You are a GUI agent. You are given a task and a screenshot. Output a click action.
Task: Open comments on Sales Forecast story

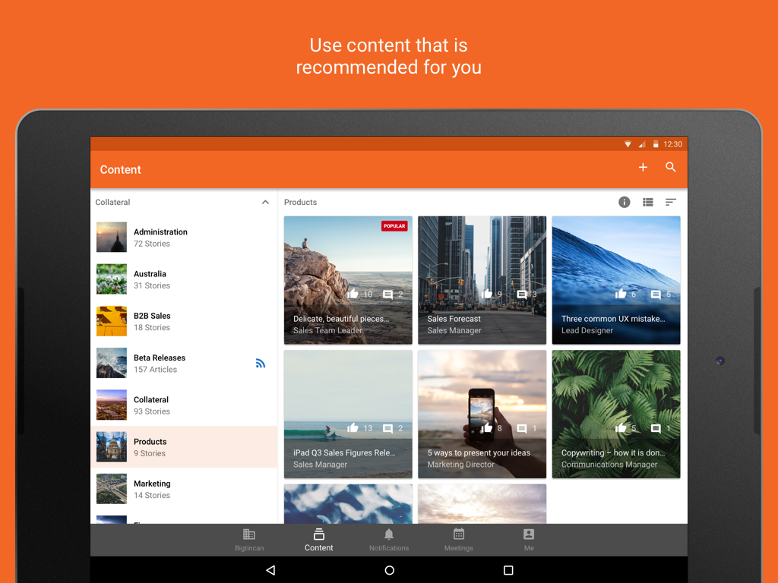click(521, 295)
